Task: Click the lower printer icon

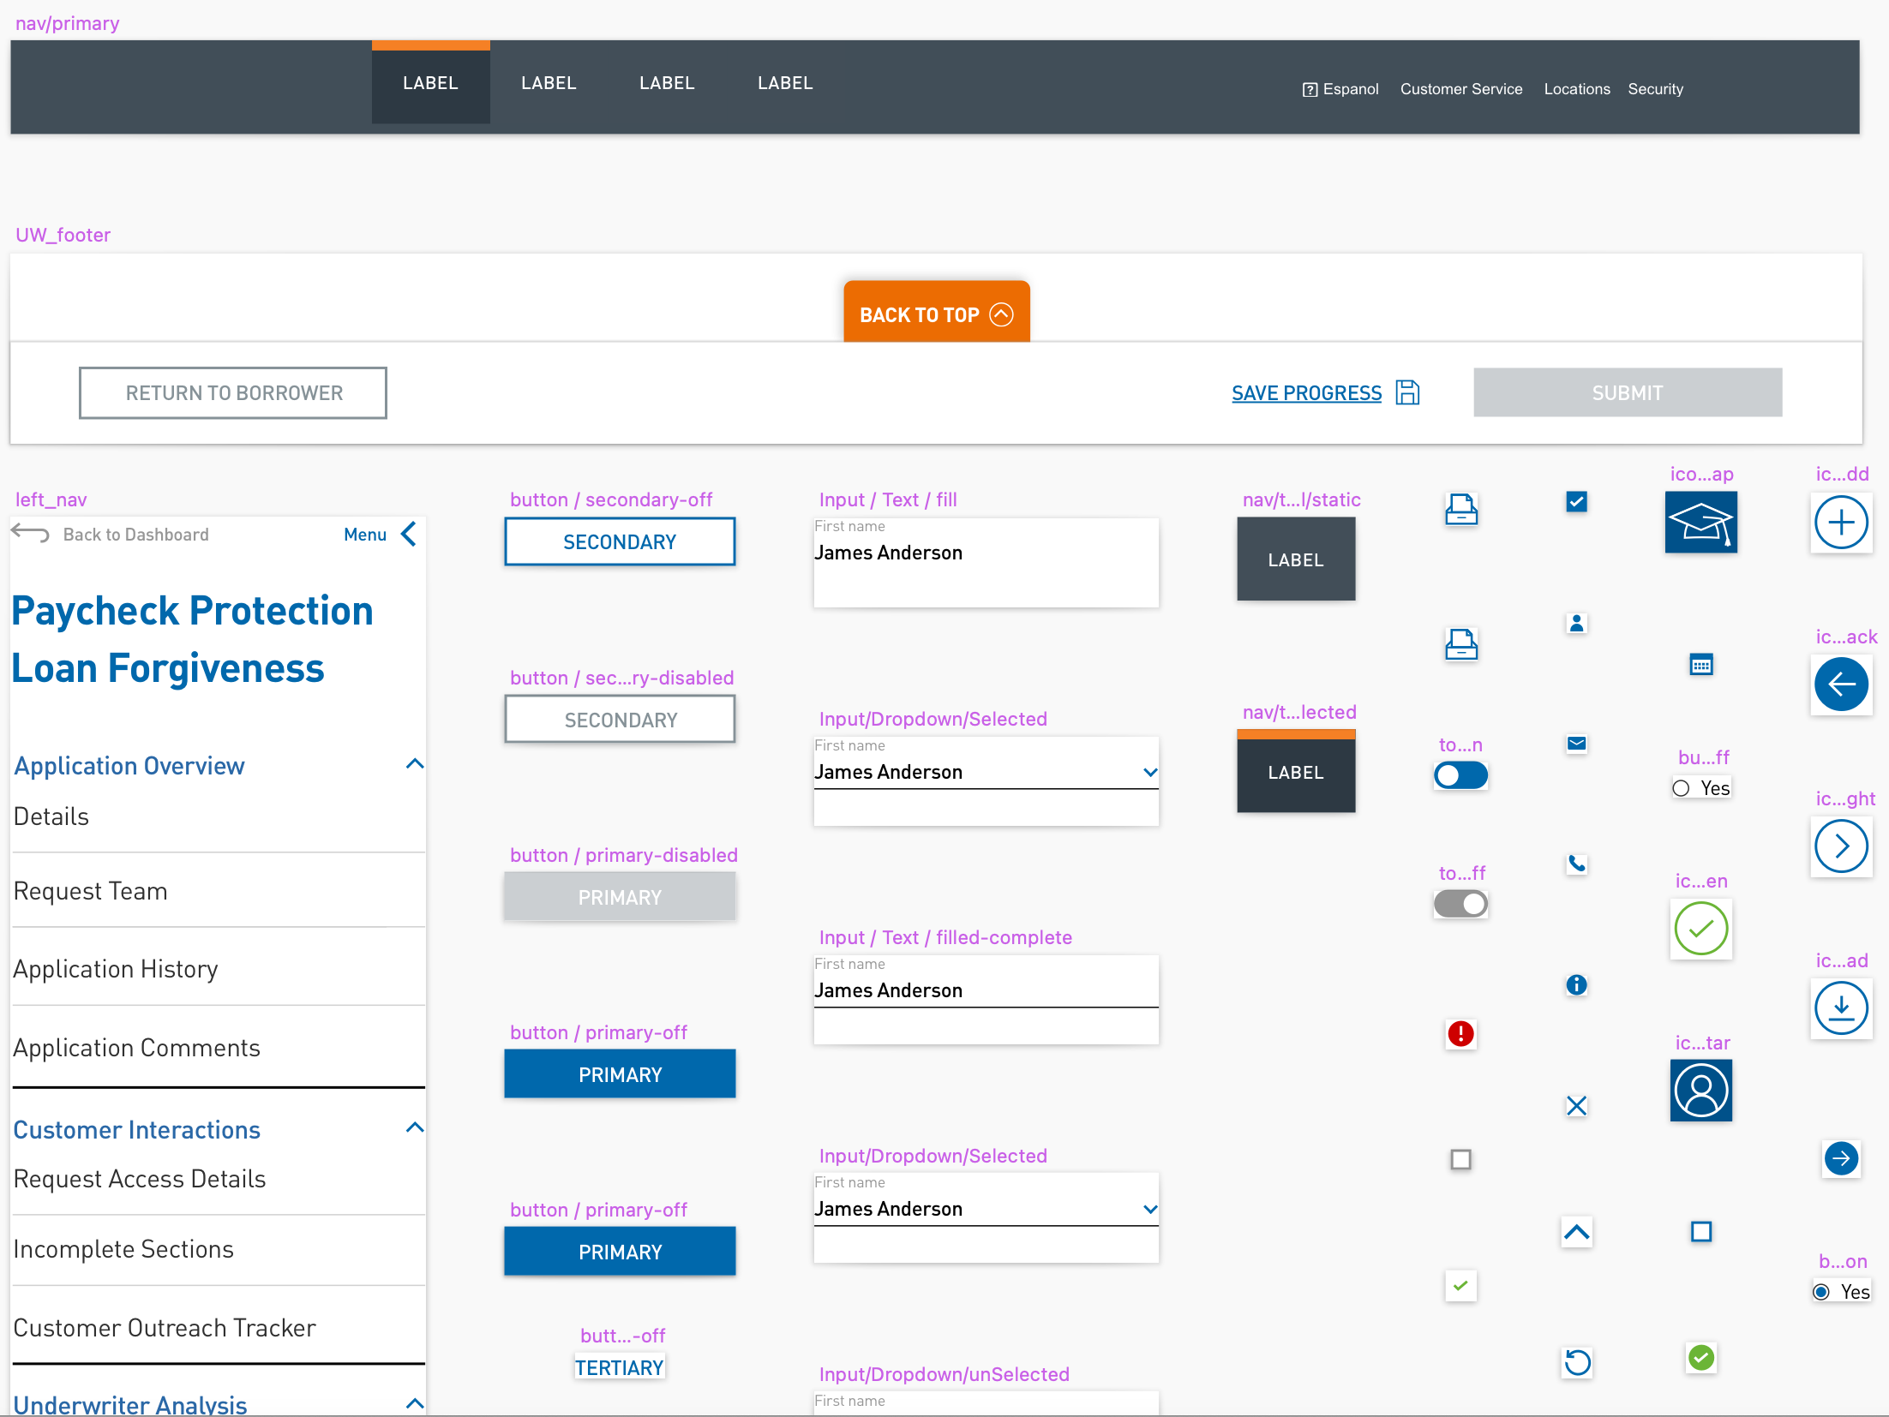Action: click(x=1460, y=645)
